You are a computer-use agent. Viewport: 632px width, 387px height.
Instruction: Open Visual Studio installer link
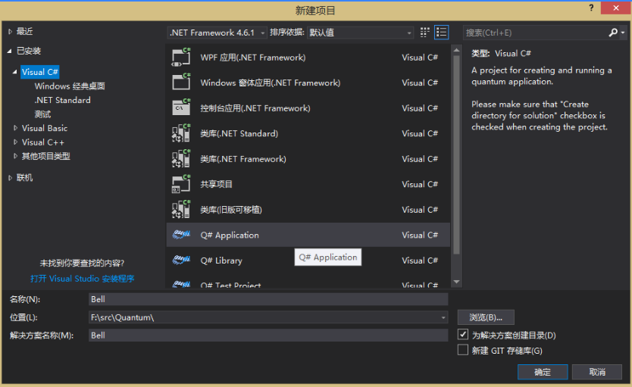[83, 278]
